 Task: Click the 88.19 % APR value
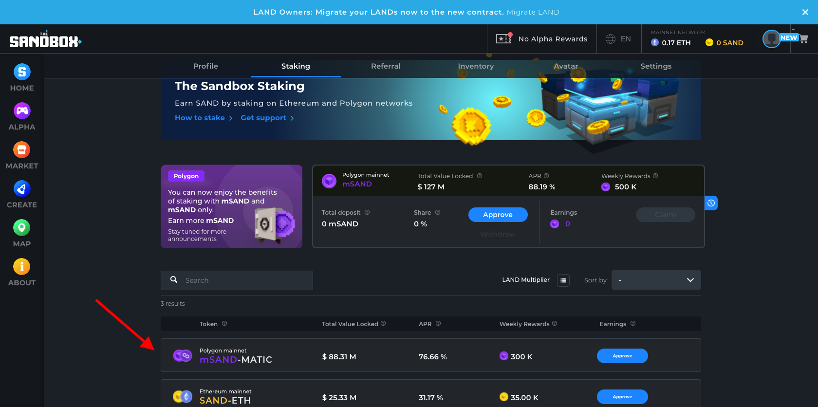click(542, 187)
